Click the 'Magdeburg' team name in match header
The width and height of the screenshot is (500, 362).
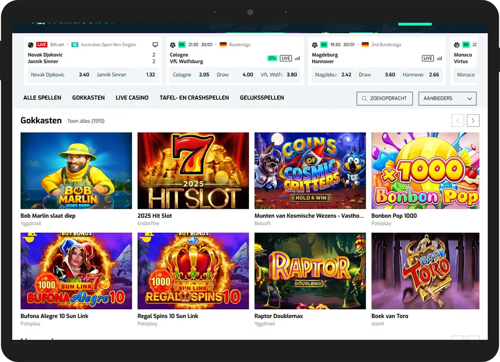[325, 55]
